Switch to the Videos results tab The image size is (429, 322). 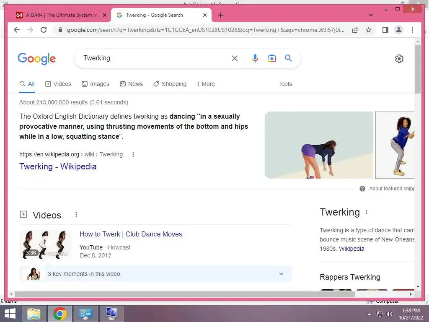(x=58, y=84)
